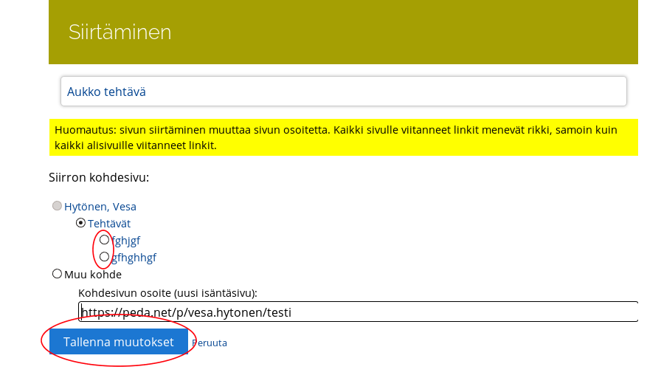Click the Kohdesivun osoite (uusi isäntäsivu) label

pos(167,293)
